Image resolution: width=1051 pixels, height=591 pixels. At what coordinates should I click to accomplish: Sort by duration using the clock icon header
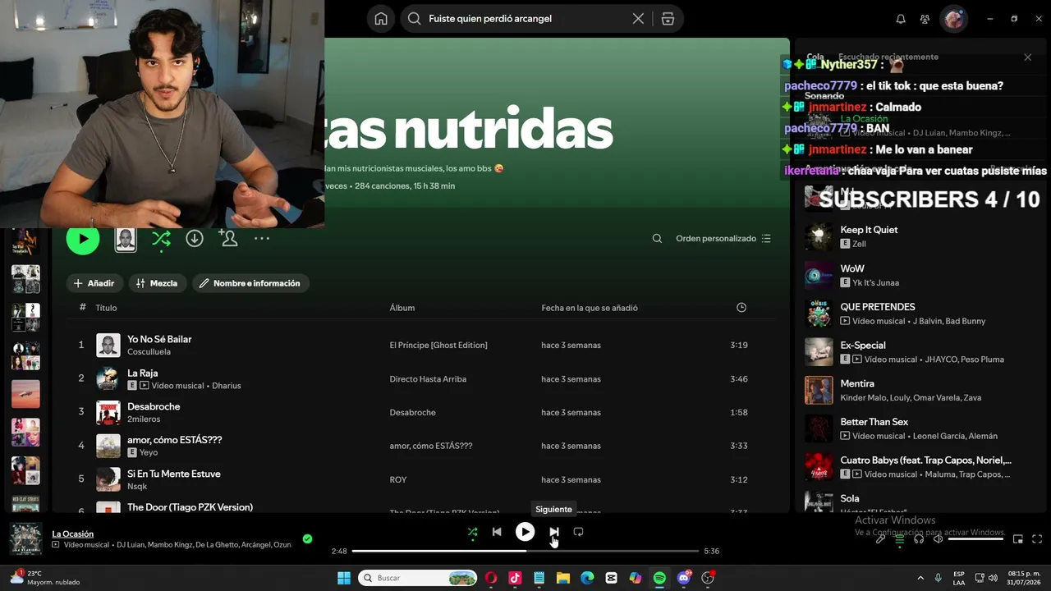coord(741,308)
